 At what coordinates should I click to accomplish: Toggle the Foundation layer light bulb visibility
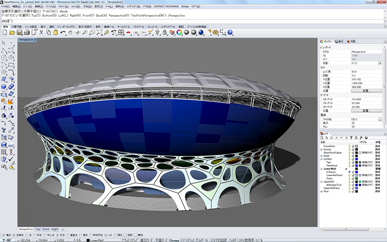click(x=350, y=146)
